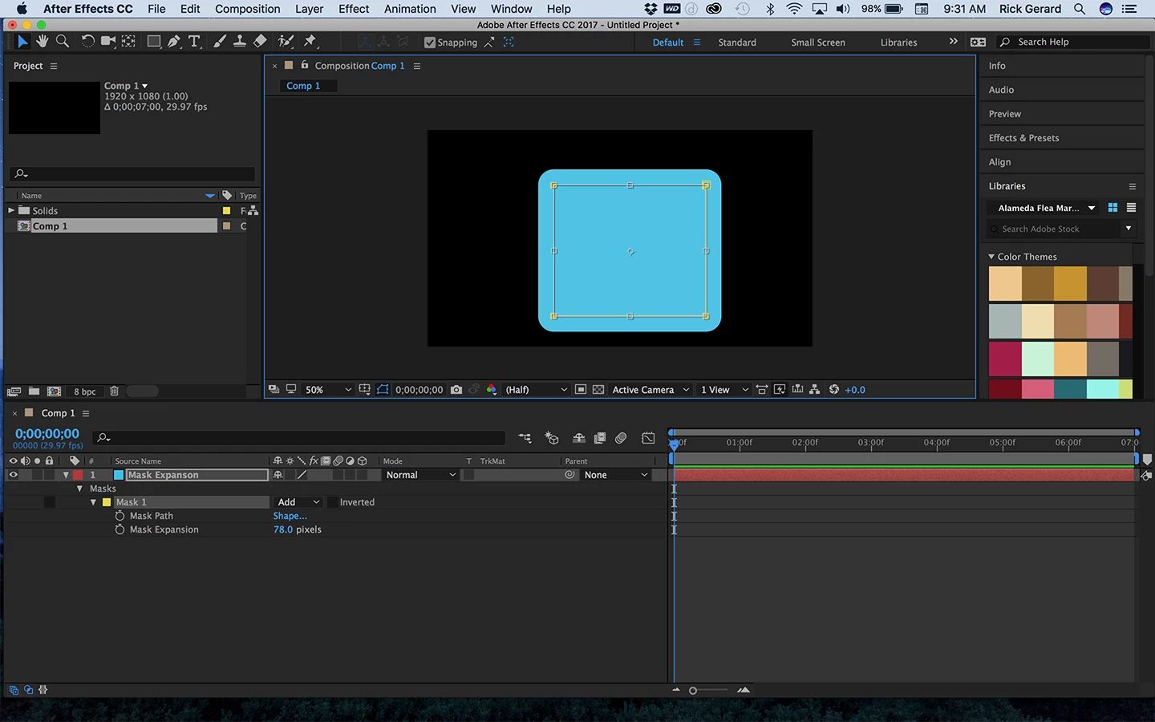Take a snapshot with camera icon
This screenshot has width=1155, height=722.
click(456, 389)
